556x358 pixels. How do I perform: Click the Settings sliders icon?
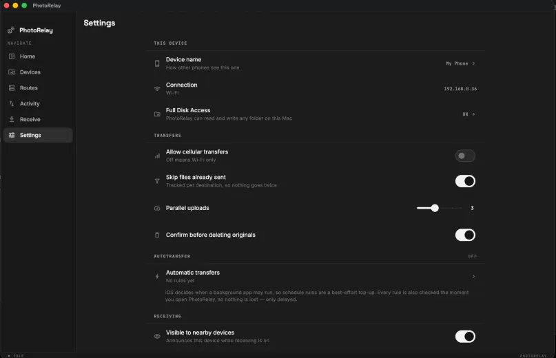point(12,135)
